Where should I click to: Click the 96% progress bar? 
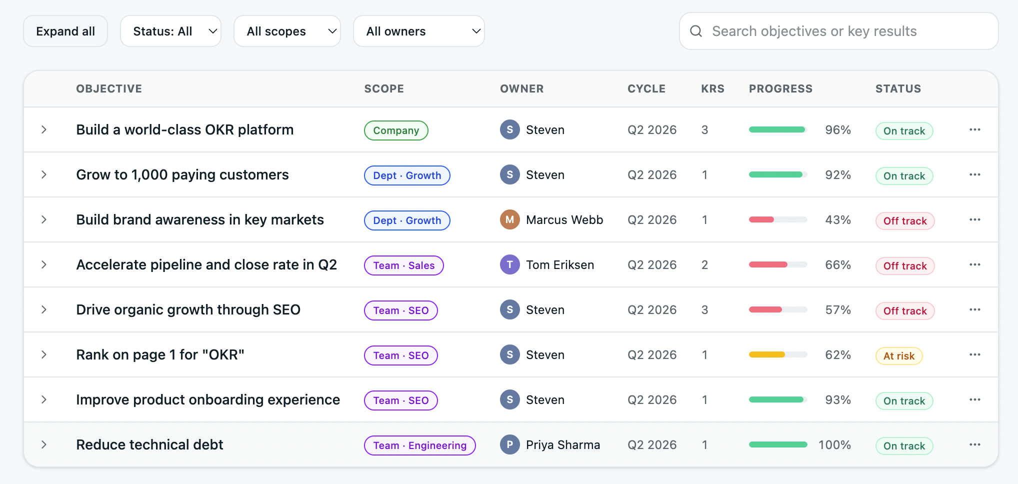click(778, 129)
